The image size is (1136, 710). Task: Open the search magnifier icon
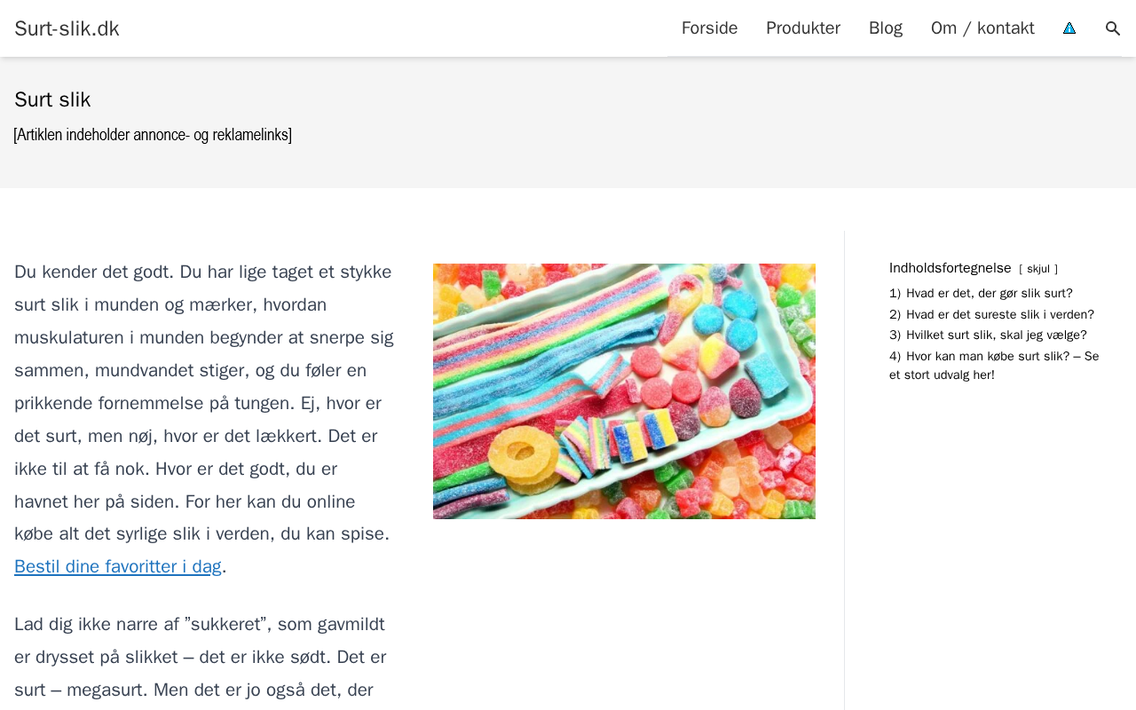coord(1113,28)
